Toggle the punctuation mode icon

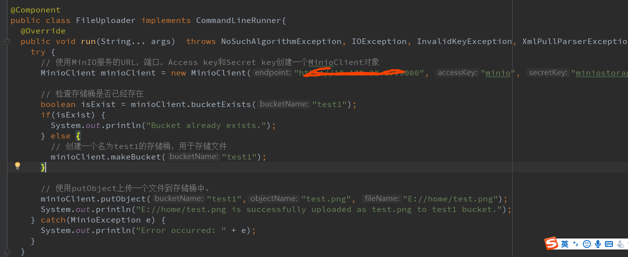[x=575, y=244]
